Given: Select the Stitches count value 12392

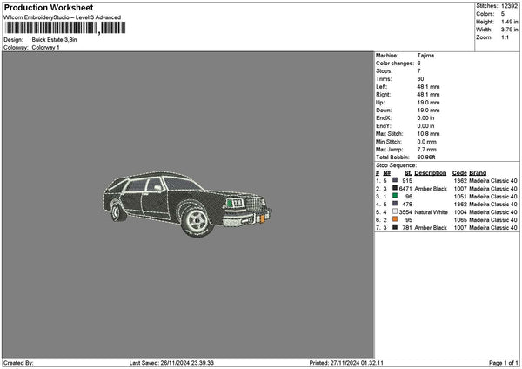Looking at the screenshot, I should (x=510, y=5).
